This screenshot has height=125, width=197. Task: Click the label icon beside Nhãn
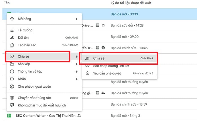(x=12, y=79)
